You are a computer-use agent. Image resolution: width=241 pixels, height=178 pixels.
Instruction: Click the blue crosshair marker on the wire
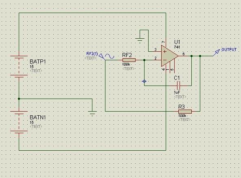click(144, 81)
